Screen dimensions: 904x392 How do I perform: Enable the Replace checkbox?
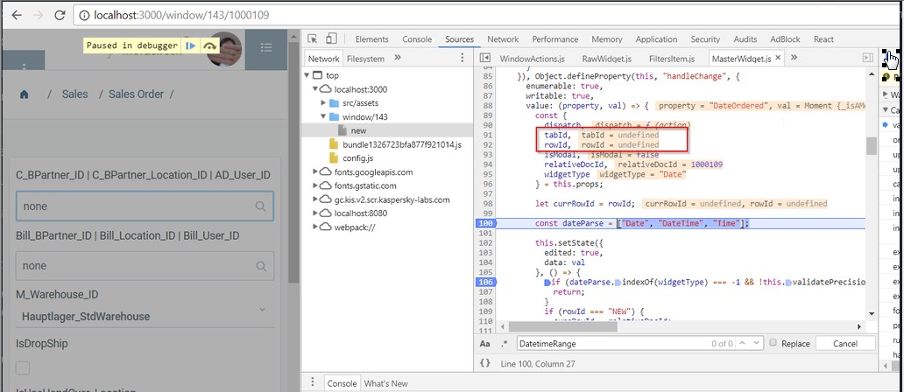pyautogui.click(x=773, y=343)
